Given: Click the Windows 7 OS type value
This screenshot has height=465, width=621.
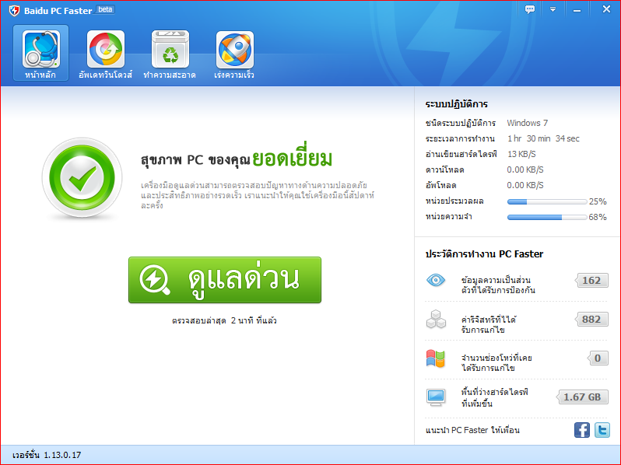Looking at the screenshot, I should point(527,123).
